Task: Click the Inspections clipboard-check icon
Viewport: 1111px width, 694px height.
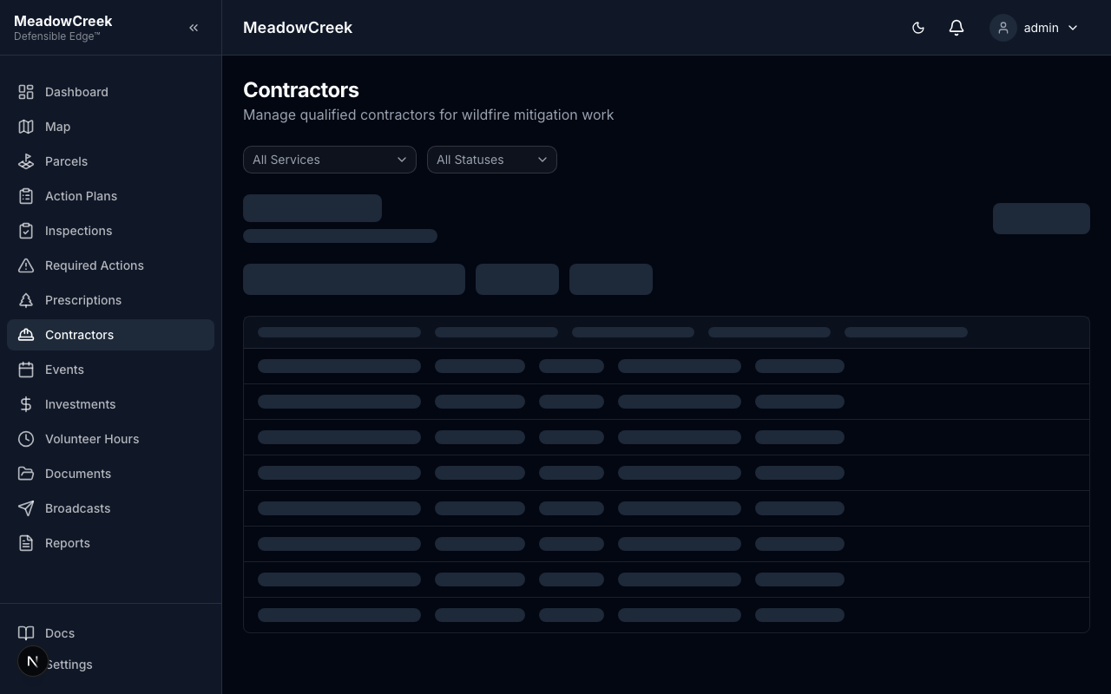Action: click(x=26, y=231)
